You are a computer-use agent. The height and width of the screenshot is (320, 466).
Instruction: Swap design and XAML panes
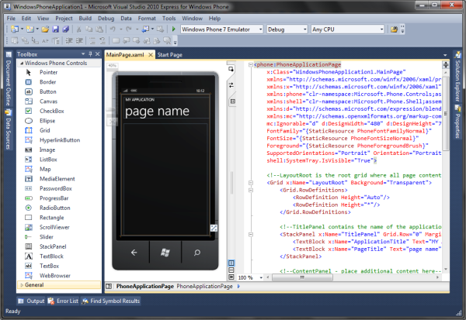(231, 85)
